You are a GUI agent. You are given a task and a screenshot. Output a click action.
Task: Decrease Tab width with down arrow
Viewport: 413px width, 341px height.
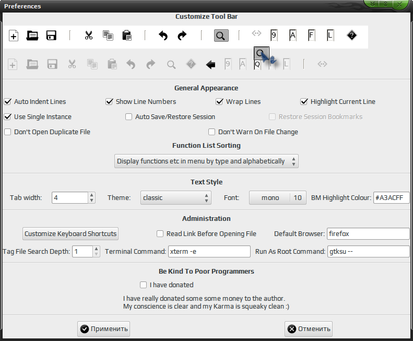point(92,201)
